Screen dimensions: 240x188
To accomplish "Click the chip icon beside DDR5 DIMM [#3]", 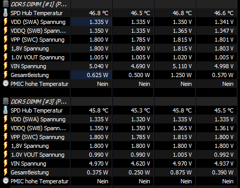I will 6,102.
